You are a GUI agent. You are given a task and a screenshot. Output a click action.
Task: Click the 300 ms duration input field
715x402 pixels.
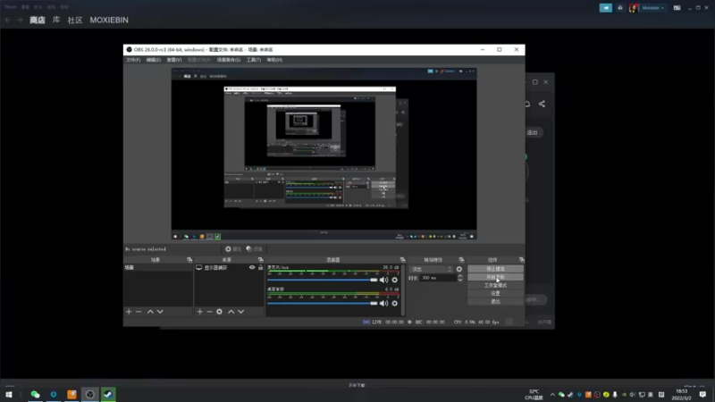pyautogui.click(x=438, y=278)
